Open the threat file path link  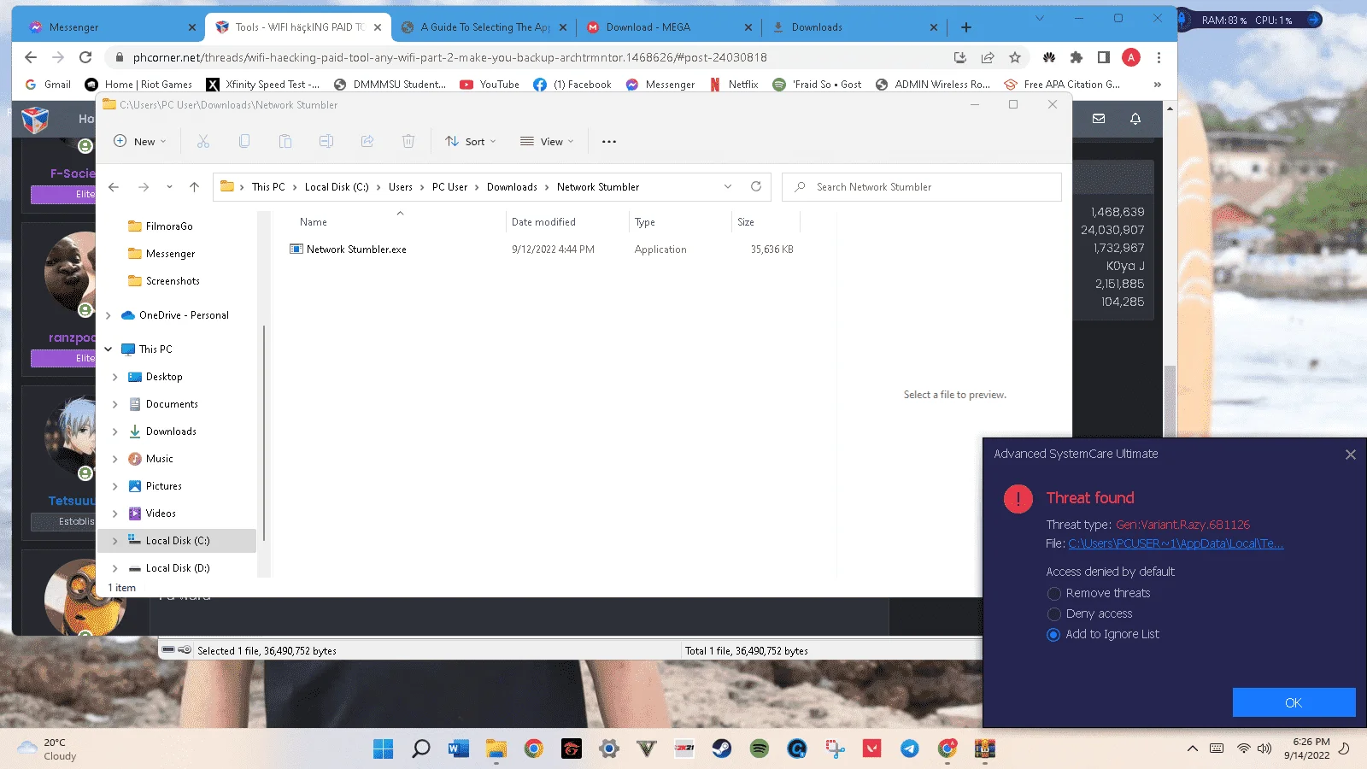coord(1176,543)
